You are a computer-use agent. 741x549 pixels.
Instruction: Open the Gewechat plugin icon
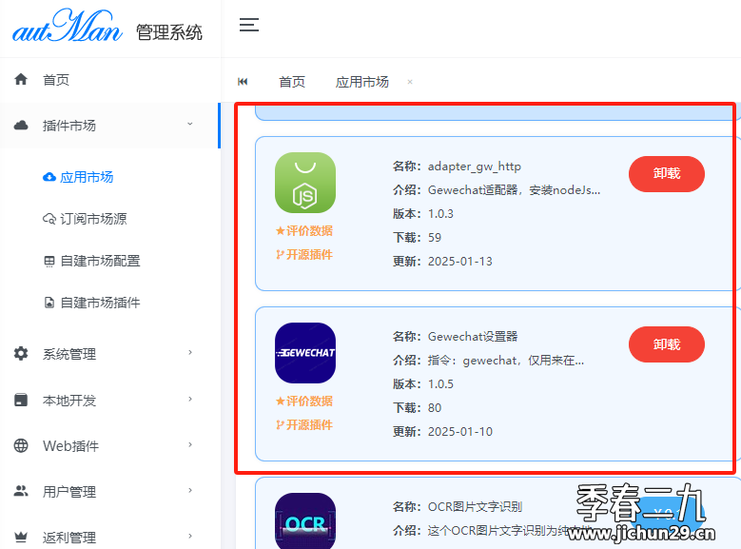(305, 353)
